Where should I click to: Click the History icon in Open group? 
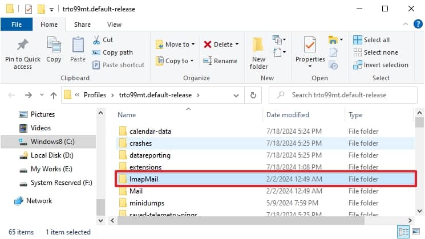(333, 65)
